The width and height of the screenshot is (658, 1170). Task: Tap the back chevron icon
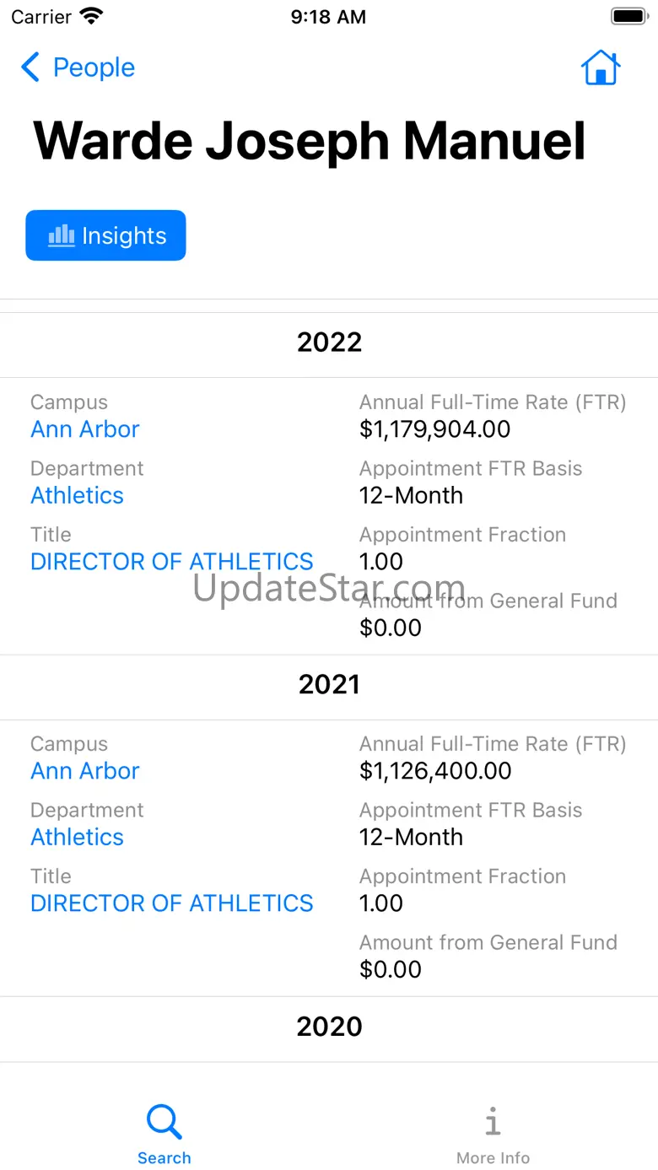click(30, 67)
